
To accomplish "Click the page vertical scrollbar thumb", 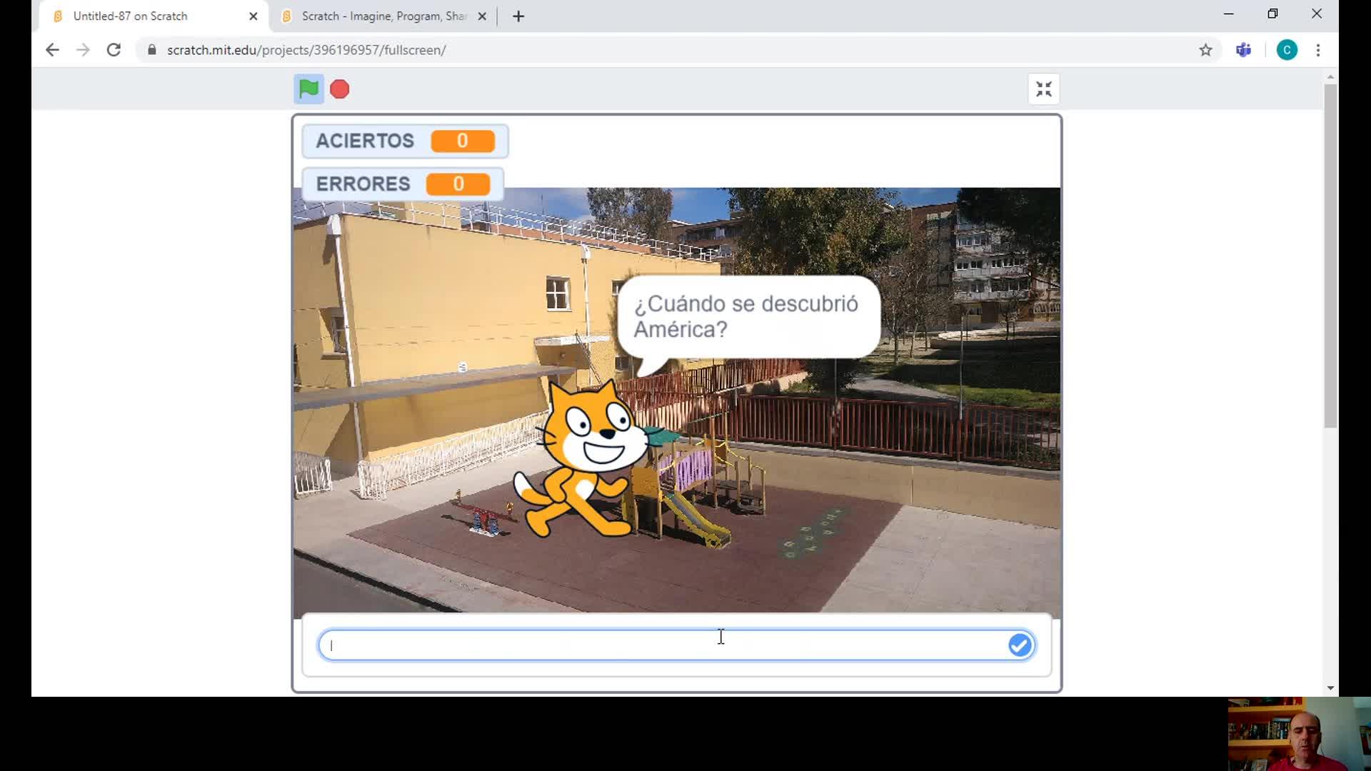I will (1330, 256).
